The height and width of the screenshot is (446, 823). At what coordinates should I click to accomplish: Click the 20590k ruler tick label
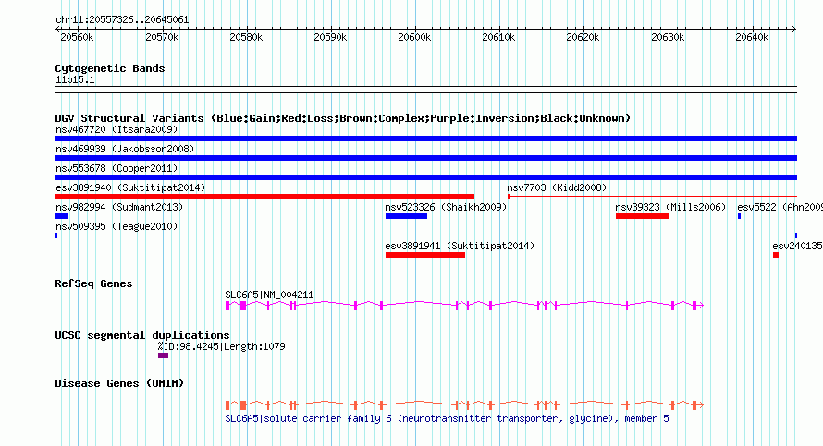tap(330, 37)
